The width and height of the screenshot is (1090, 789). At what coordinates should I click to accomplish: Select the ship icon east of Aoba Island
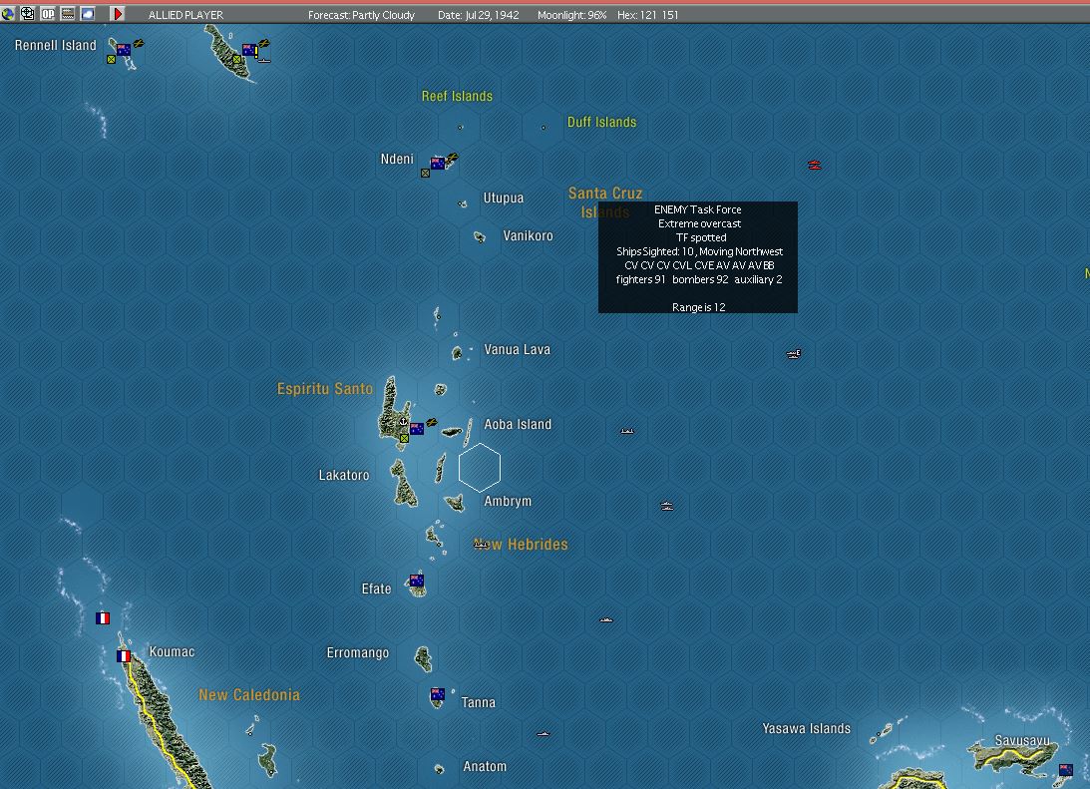627,431
